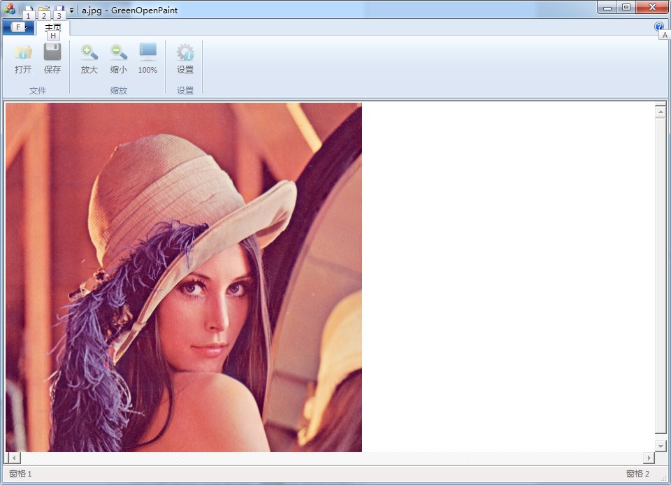The image size is (671, 485).
Task: Reset zoom using the 100% monitor icon
Action: (147, 59)
